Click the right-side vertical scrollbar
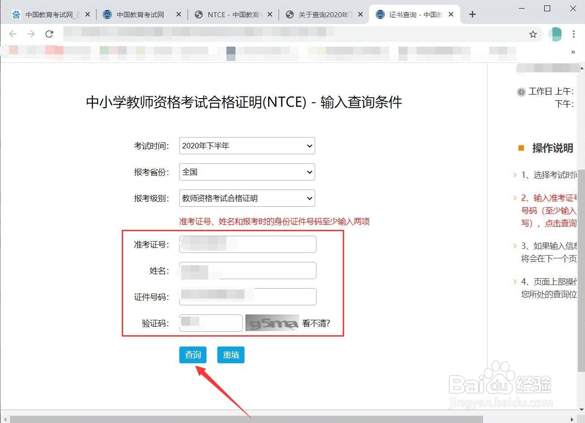The image size is (585, 423). 581,226
